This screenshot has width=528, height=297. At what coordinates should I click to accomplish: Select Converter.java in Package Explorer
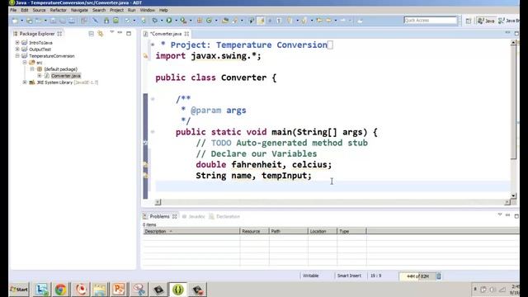(66, 76)
